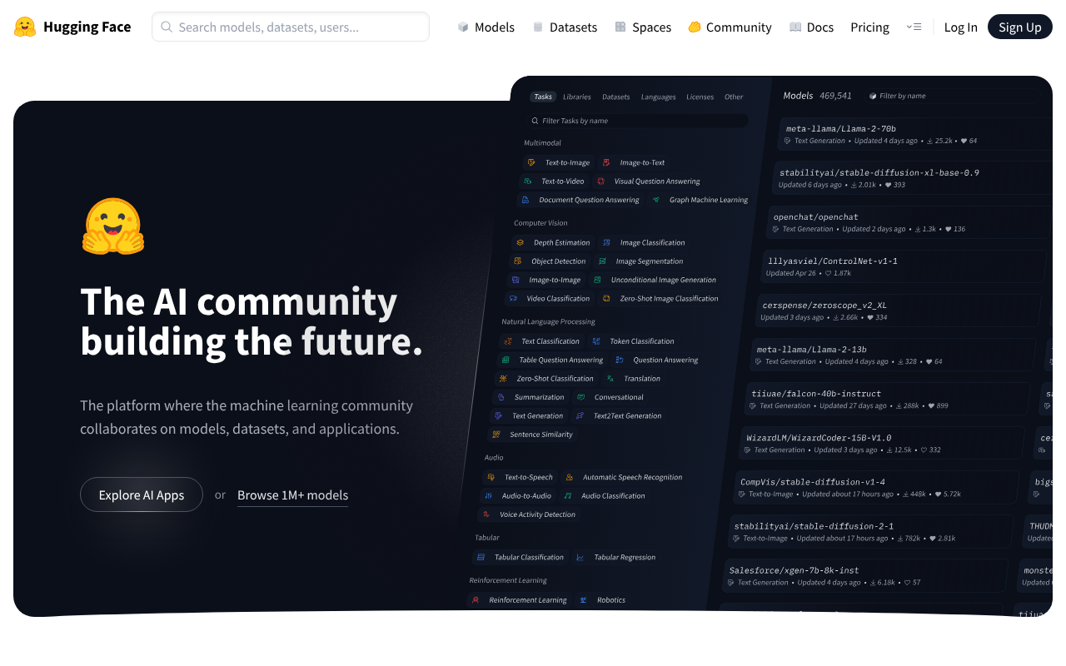
Task: Click the Hugging Face brand name text
Action: pos(87,27)
